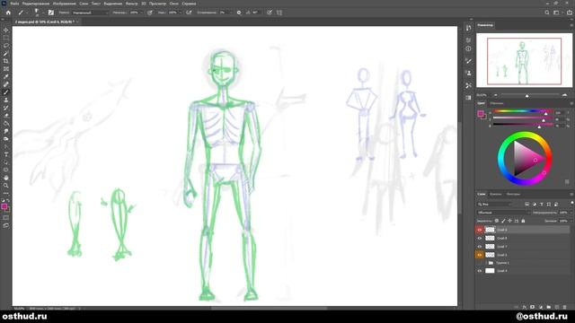This screenshot has height=323, width=575.
Task: Select the Clone Stamp tool
Action: click(x=6, y=100)
